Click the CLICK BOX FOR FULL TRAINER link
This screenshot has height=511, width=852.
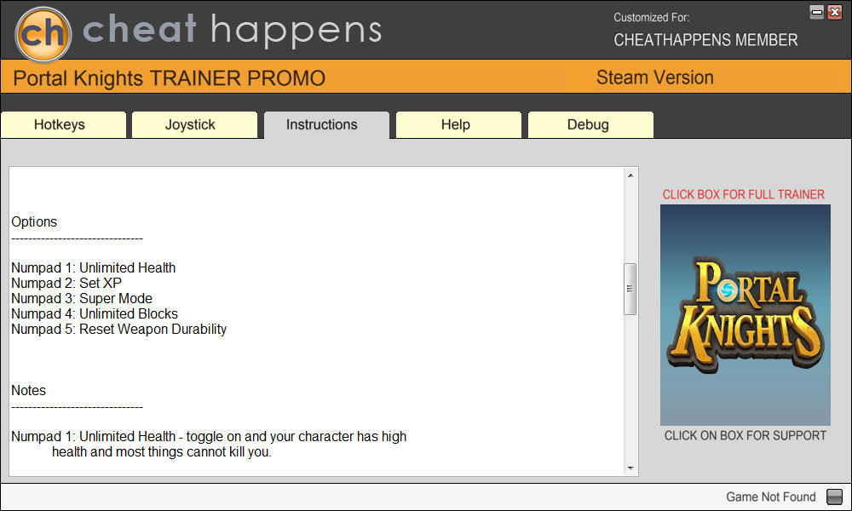click(x=743, y=194)
